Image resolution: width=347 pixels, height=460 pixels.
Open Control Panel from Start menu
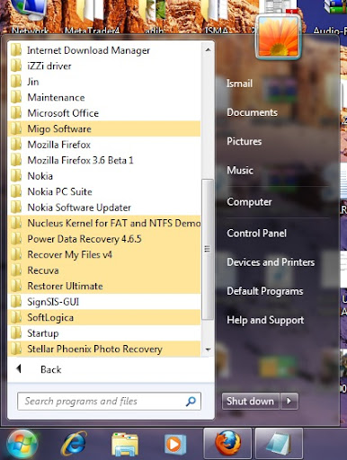coord(256,233)
